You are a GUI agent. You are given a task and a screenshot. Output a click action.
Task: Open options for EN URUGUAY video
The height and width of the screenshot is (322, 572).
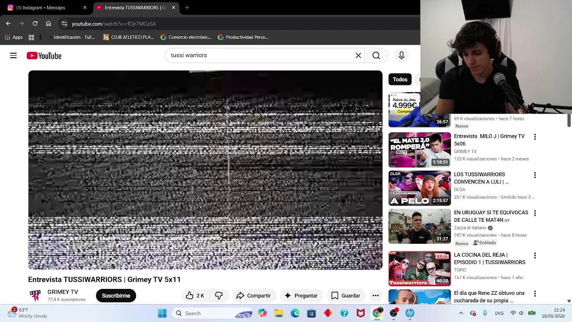point(535,213)
